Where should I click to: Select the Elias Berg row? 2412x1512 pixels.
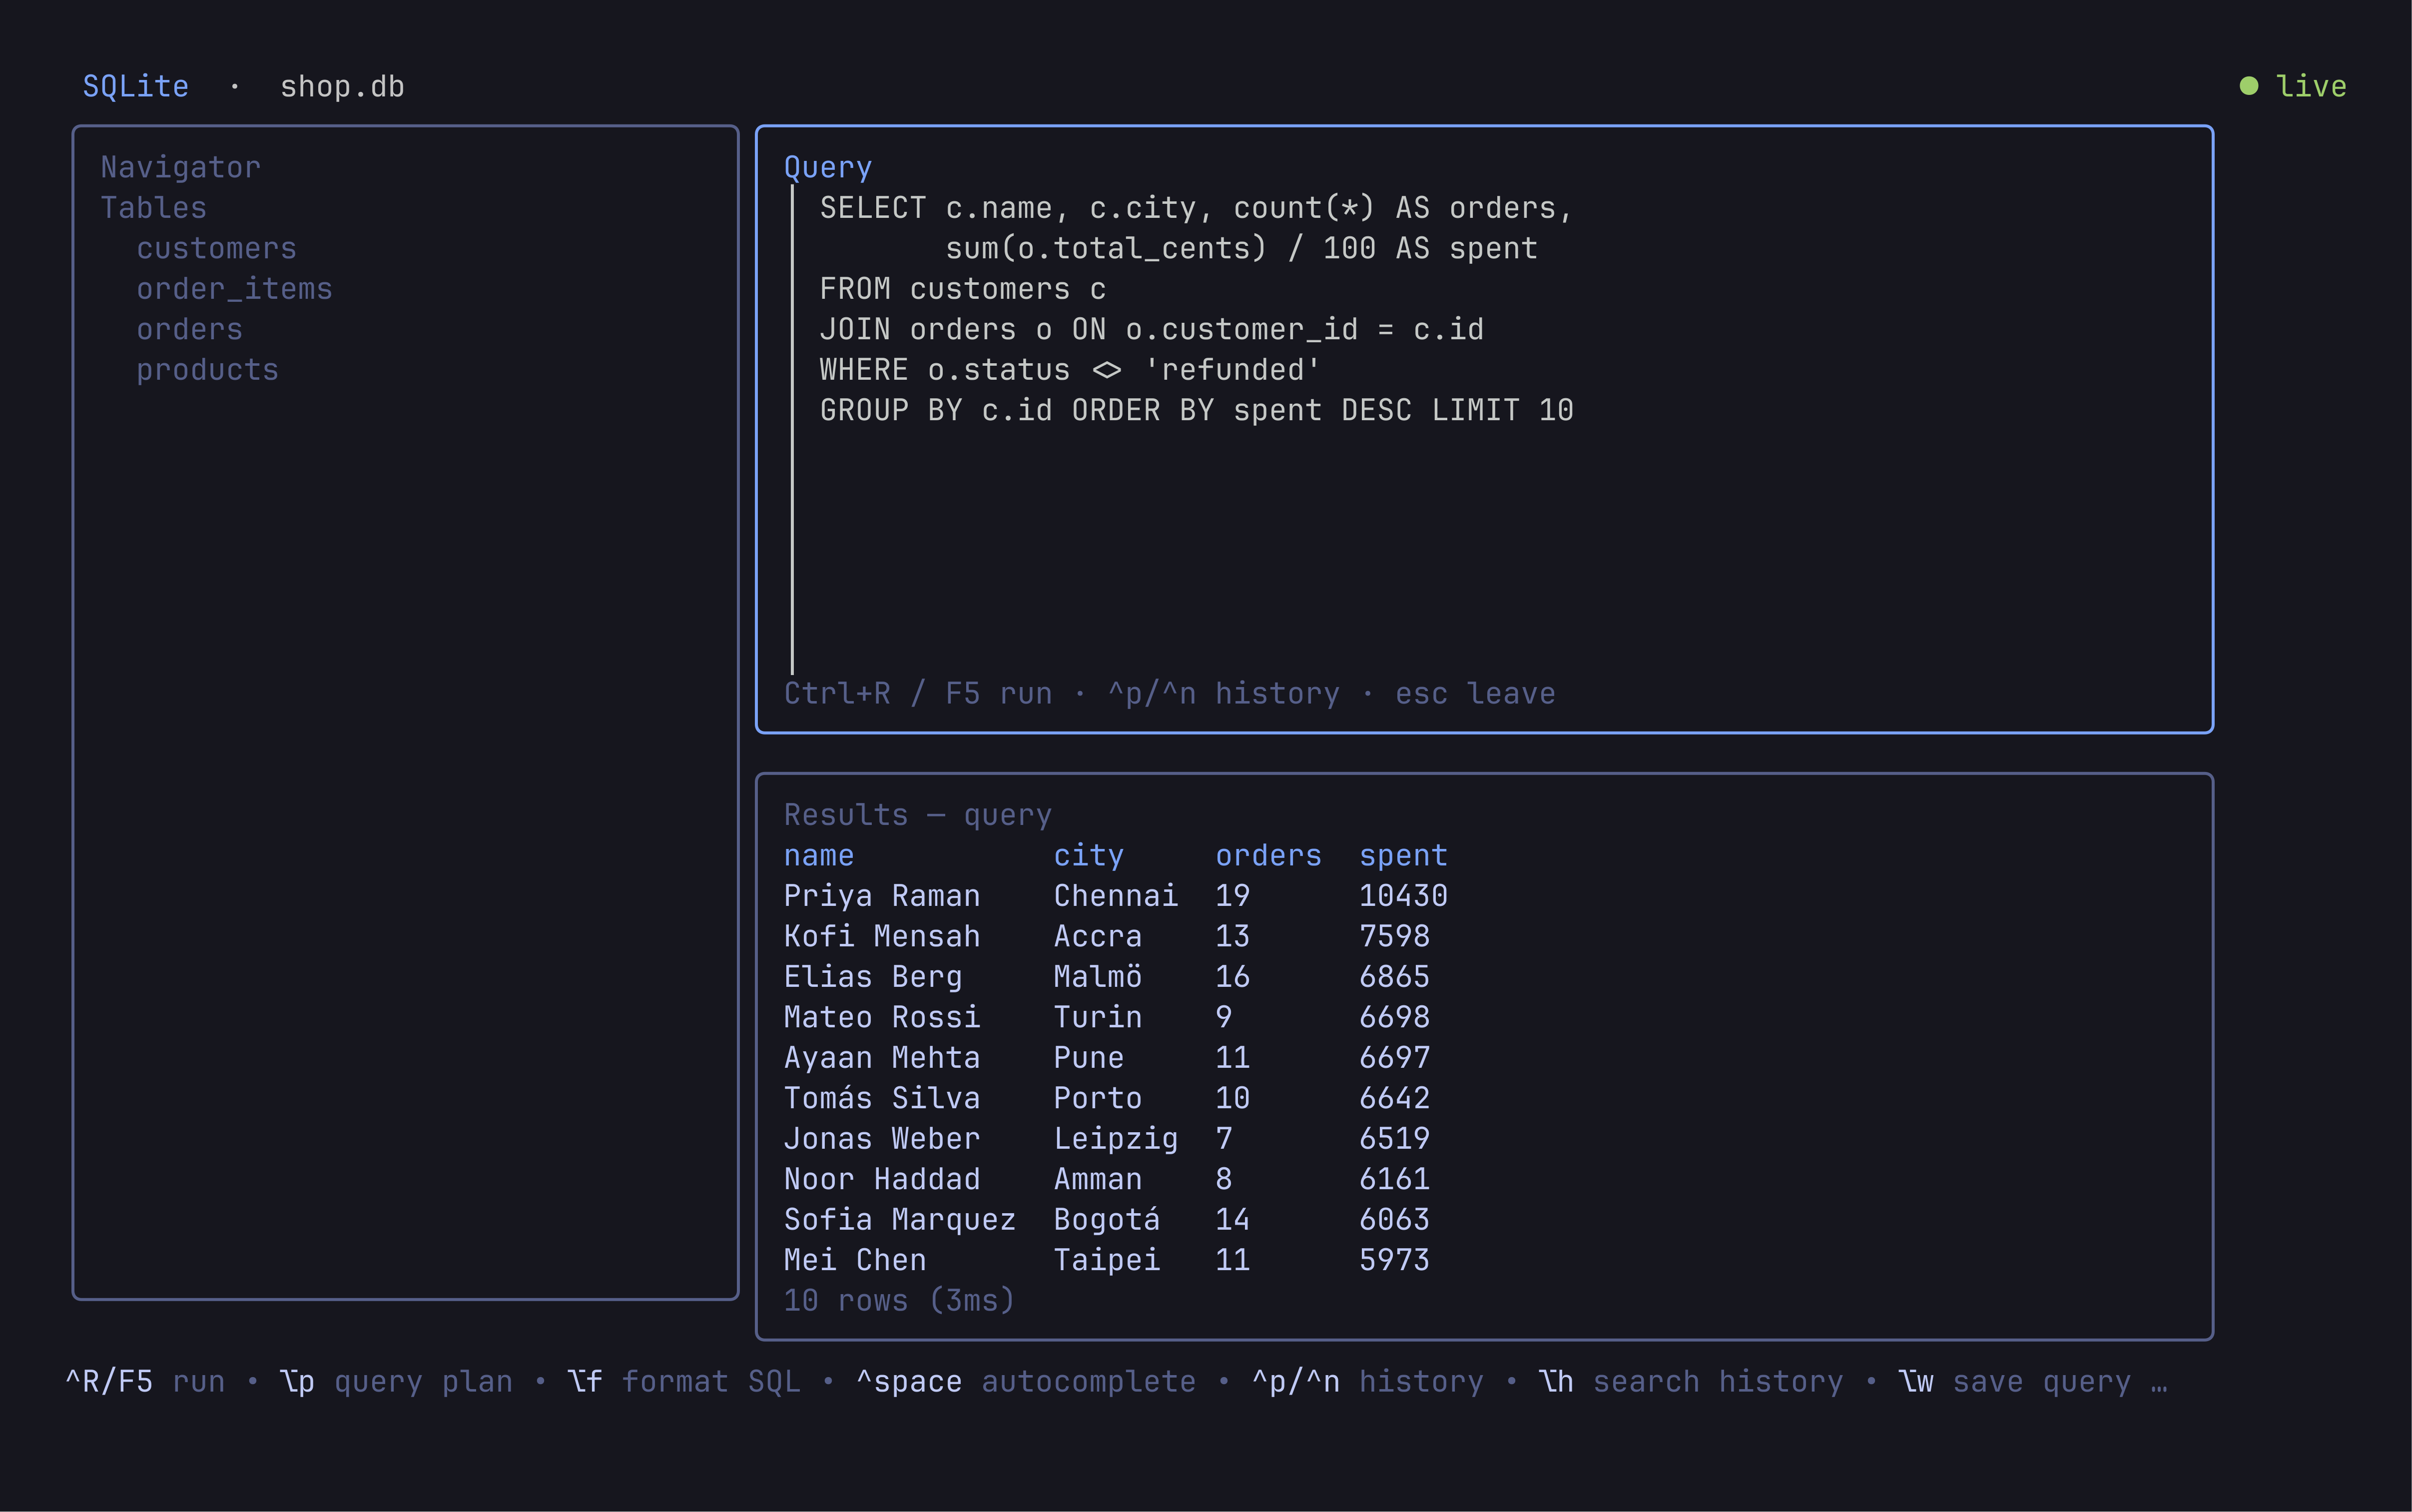(x=1107, y=977)
